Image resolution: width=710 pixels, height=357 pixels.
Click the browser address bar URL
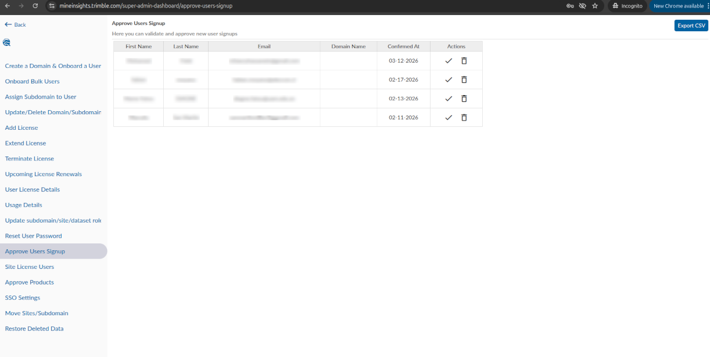pos(145,6)
